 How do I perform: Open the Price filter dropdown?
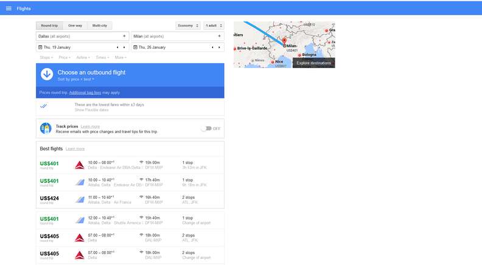pos(65,57)
